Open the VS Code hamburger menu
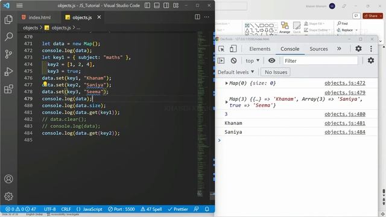This screenshot has height=217, width=386. point(19,5)
